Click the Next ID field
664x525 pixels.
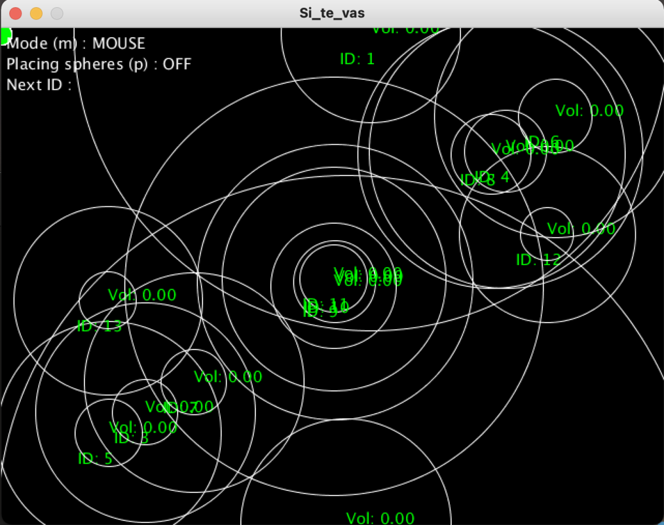(39, 84)
